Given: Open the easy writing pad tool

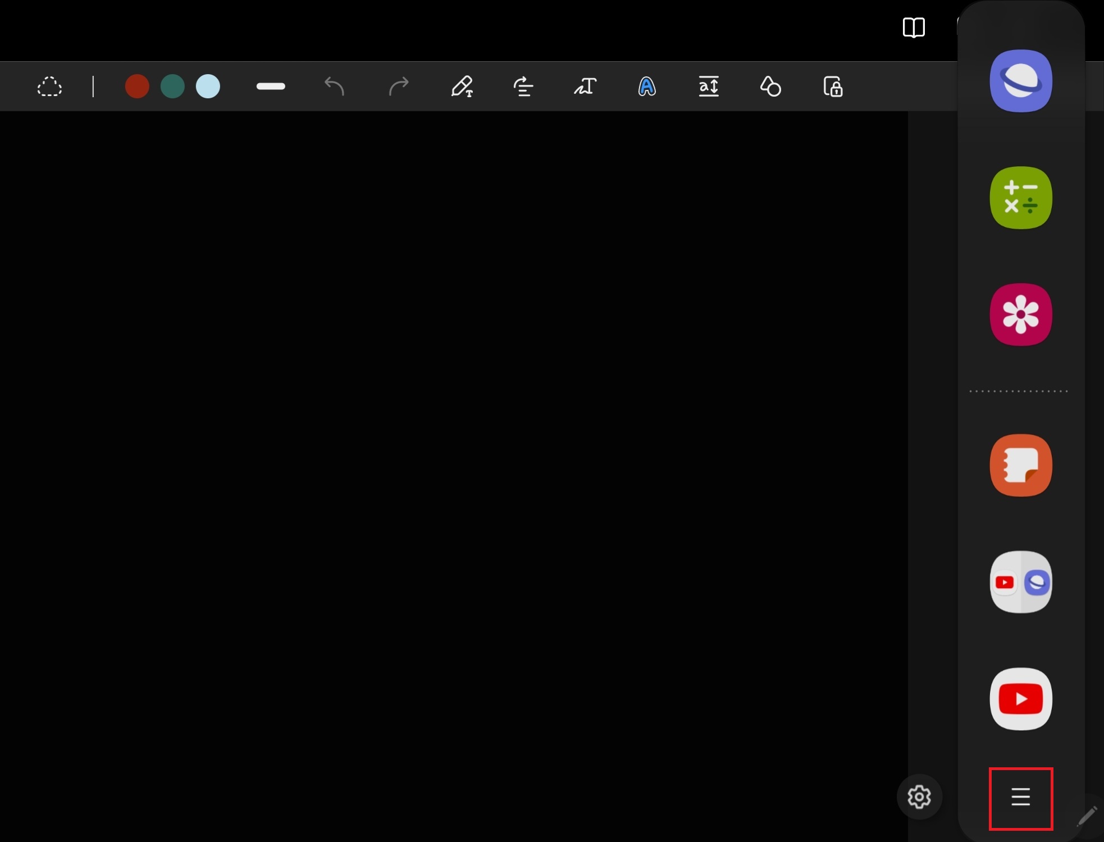Looking at the screenshot, I should tap(709, 87).
